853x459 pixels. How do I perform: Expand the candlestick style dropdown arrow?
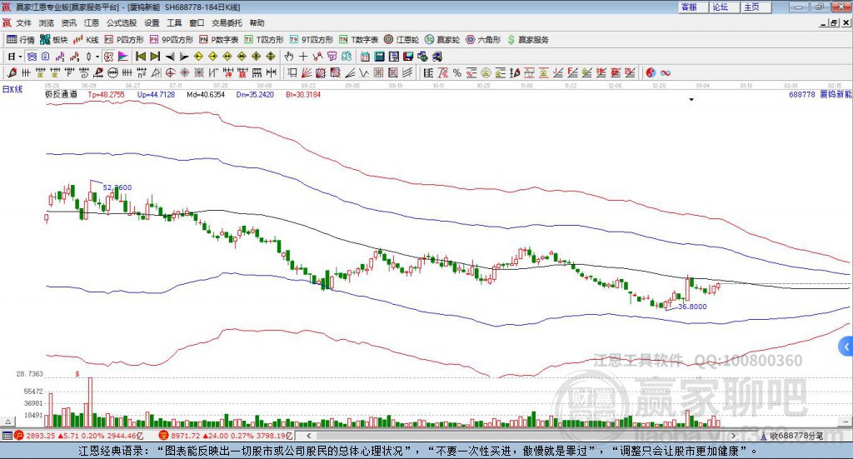coord(97,57)
